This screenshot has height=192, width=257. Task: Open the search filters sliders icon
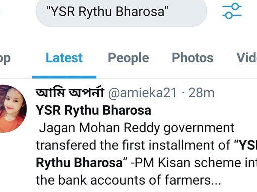pyautogui.click(x=232, y=11)
